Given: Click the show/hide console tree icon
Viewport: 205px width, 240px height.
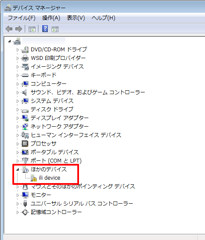Looking at the screenshot, I should [32, 29].
